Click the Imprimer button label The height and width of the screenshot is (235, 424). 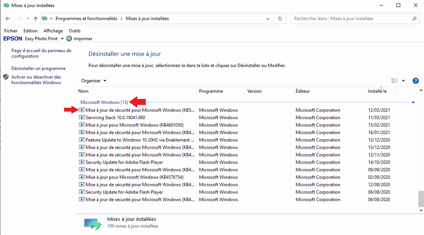tap(83, 39)
